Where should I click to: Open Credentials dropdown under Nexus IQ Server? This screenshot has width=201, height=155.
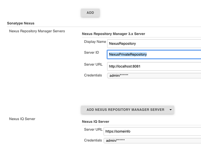152,141
